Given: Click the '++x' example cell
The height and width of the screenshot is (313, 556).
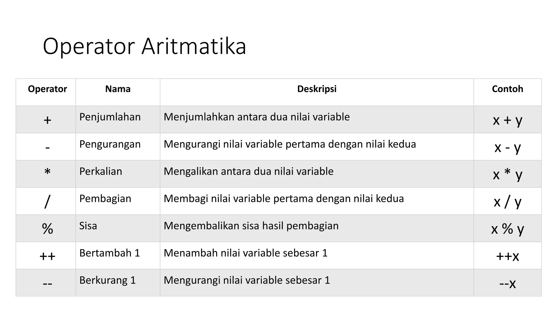Looking at the screenshot, I should coord(508,255).
